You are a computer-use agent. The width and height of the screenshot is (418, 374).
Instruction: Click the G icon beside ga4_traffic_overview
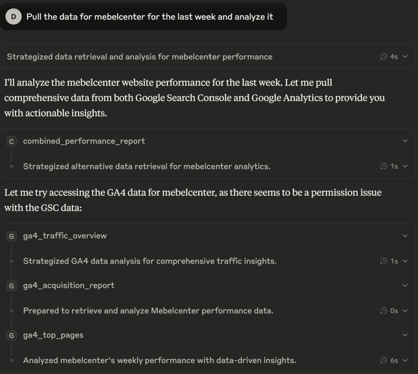(x=12, y=236)
